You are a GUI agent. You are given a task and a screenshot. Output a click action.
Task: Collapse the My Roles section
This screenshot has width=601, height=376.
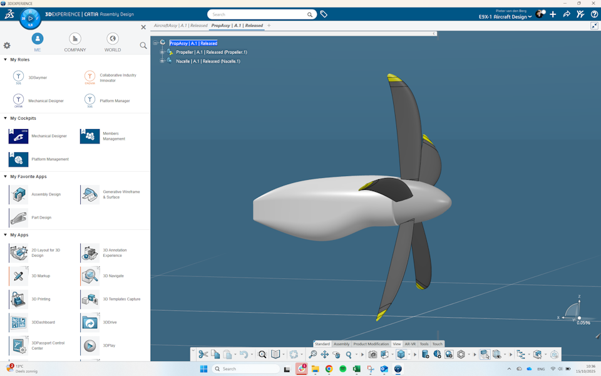click(5, 60)
